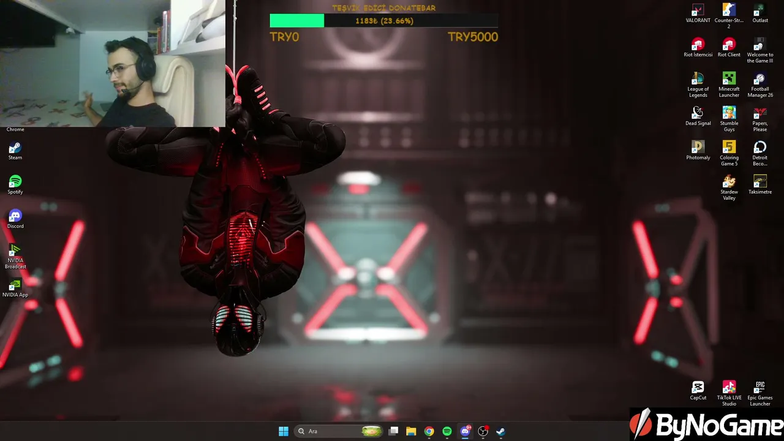
Task: Click the Minecraft Launcher desktop shortcut
Action: [729, 85]
